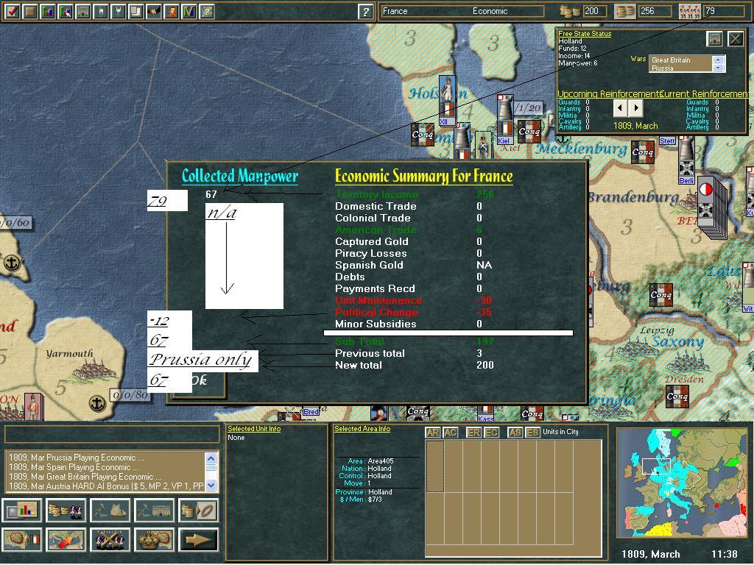Click the red checkmark toolbar icon
The width and height of the screenshot is (754, 565).
point(12,11)
